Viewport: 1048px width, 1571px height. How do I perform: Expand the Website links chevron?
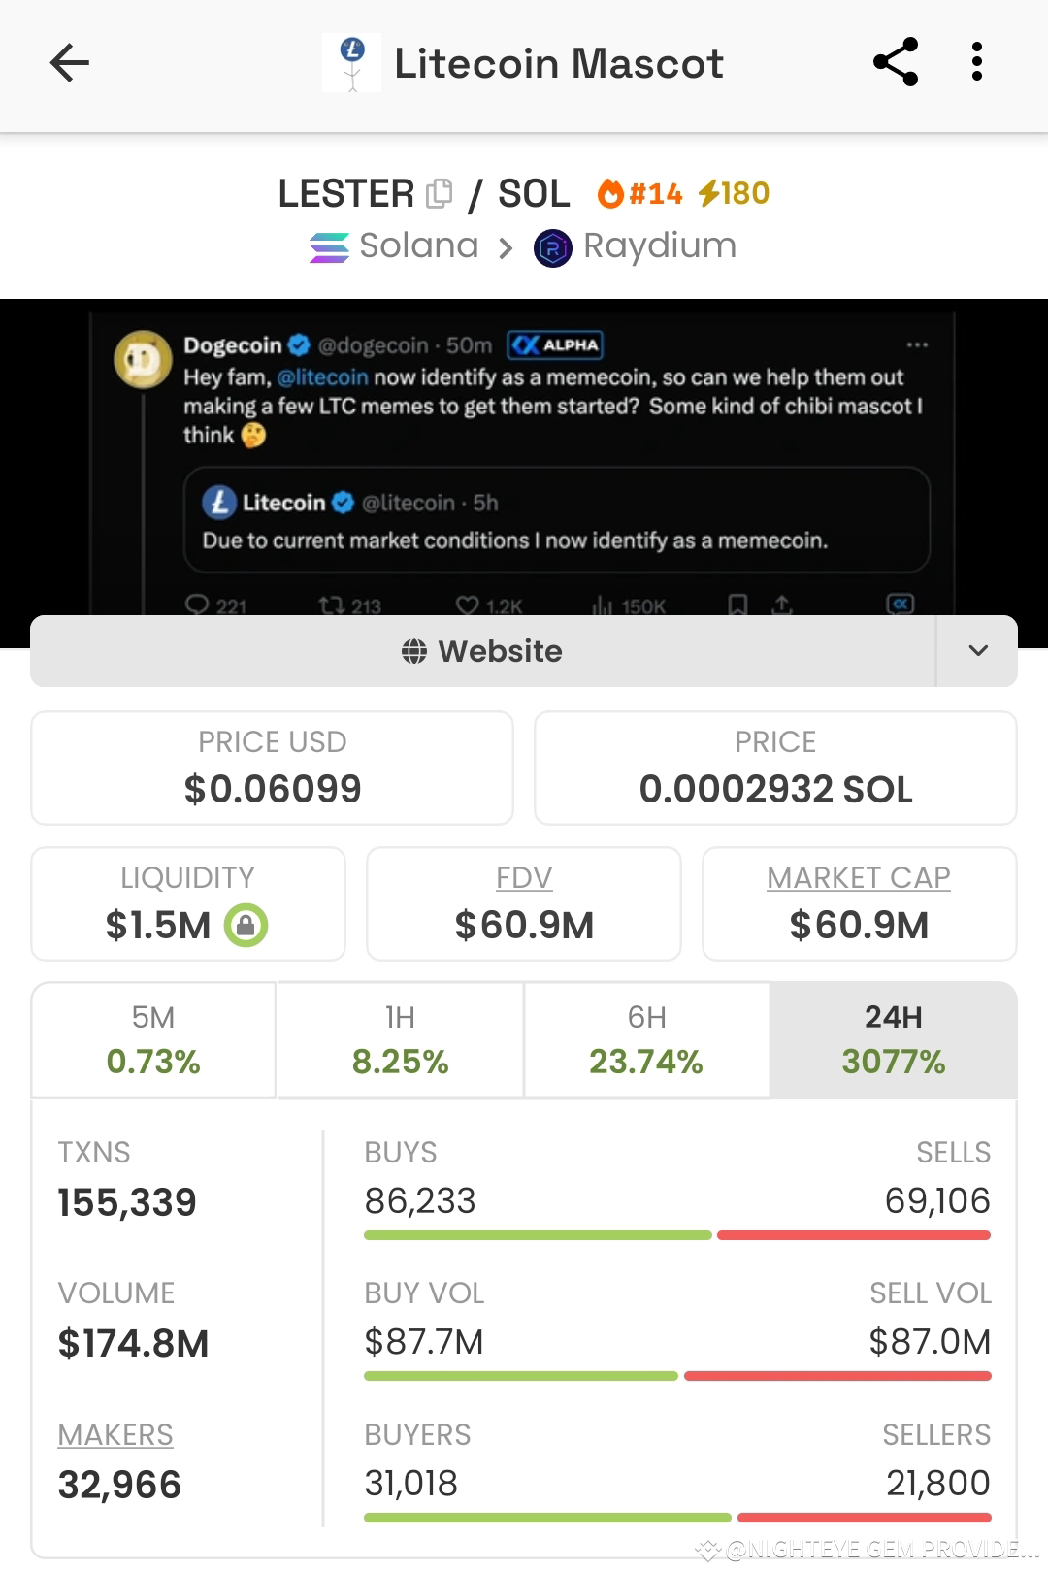point(978,651)
